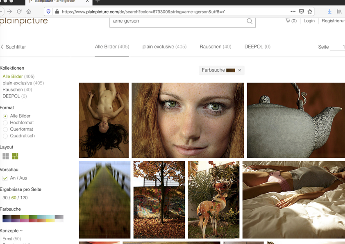Remove the Farbsuche filter with the X
Image resolution: width=345 pixels, height=244 pixels.
click(x=240, y=70)
